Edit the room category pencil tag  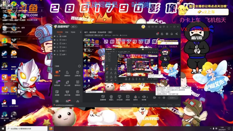click(94, 35)
